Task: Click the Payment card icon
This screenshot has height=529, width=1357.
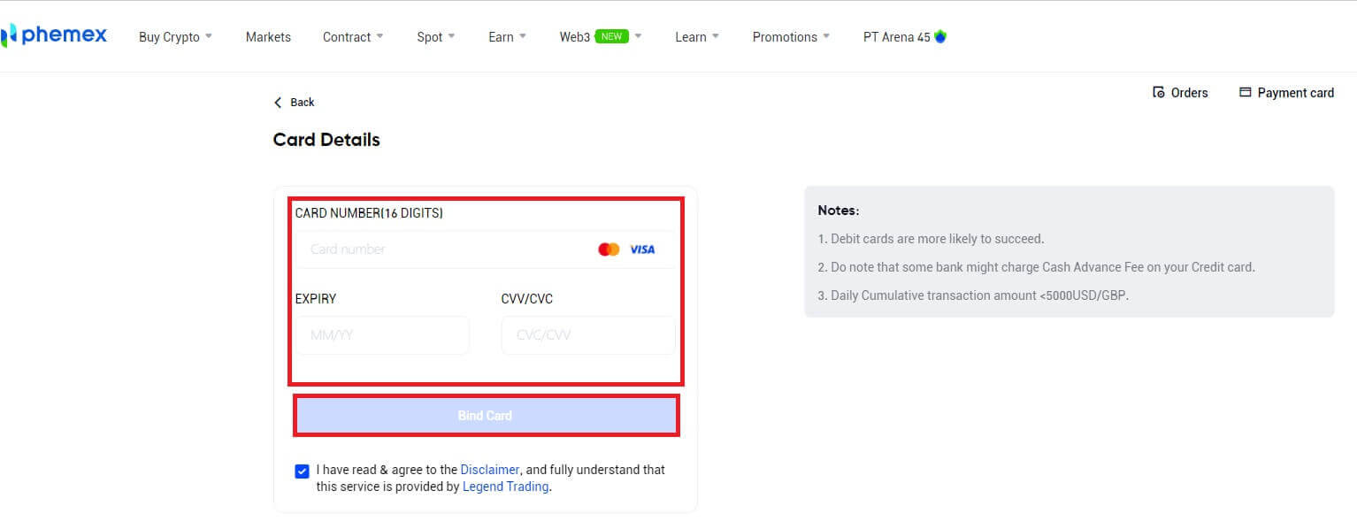Action: (x=1246, y=92)
